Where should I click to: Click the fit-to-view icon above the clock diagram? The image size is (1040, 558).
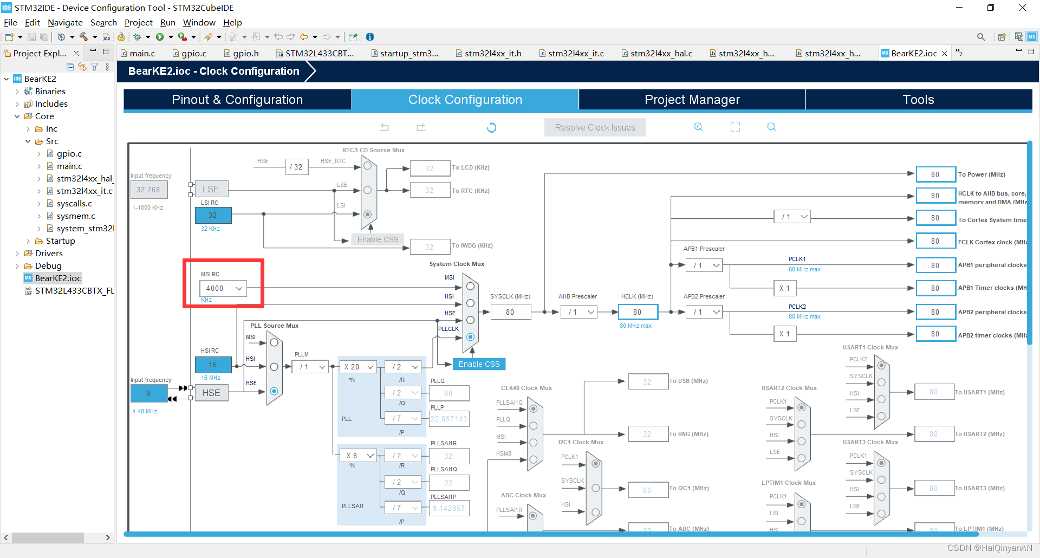pos(735,127)
